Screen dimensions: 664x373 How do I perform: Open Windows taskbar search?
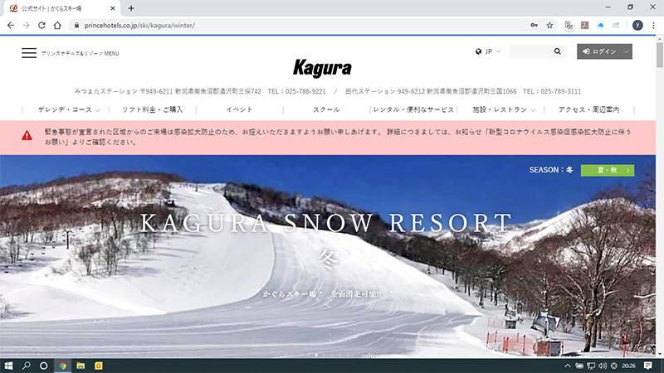[27, 366]
